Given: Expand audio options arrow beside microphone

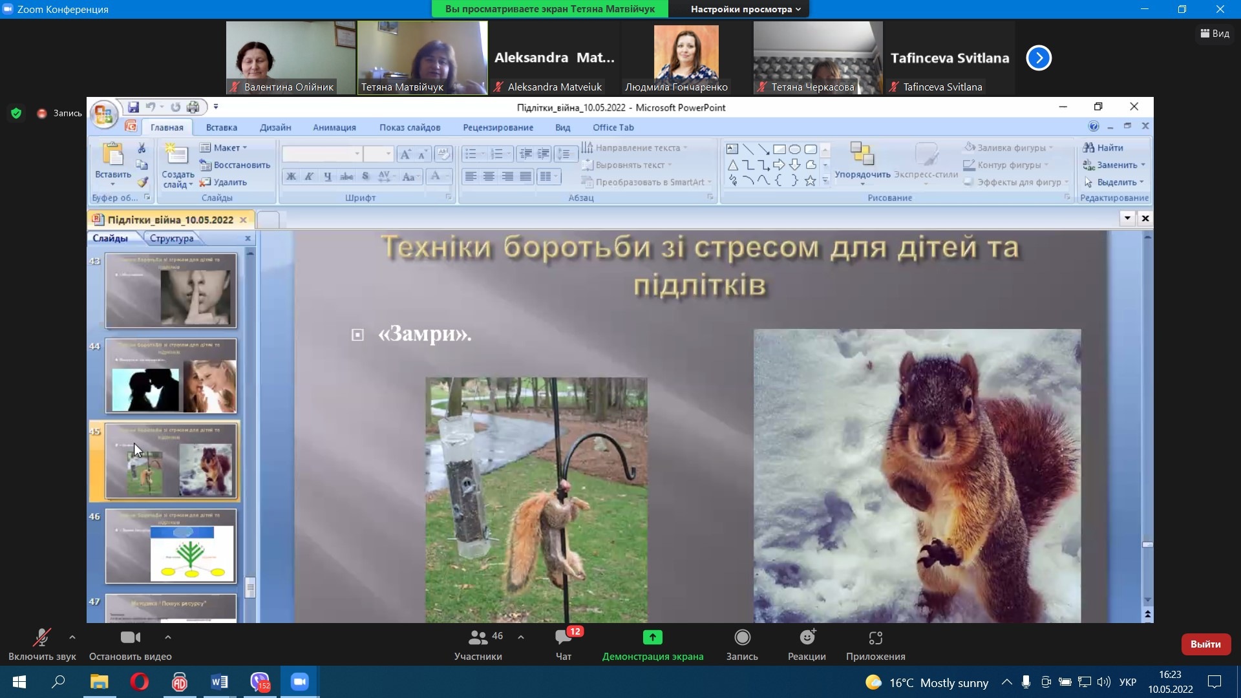Looking at the screenshot, I should [72, 637].
